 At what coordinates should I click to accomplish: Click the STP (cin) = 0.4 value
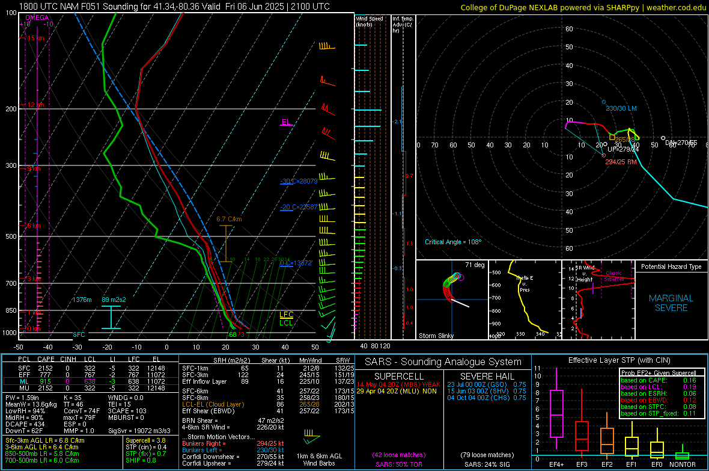coord(146,447)
